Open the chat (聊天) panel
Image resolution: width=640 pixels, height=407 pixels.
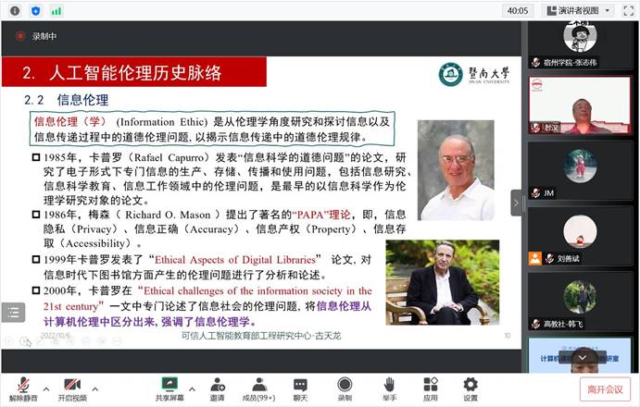300,387
